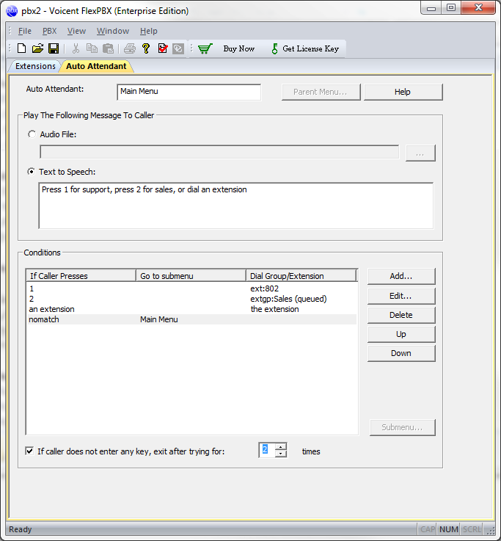The width and height of the screenshot is (501, 541).
Task: Select the Text to Speech radio button
Action: tap(32, 172)
